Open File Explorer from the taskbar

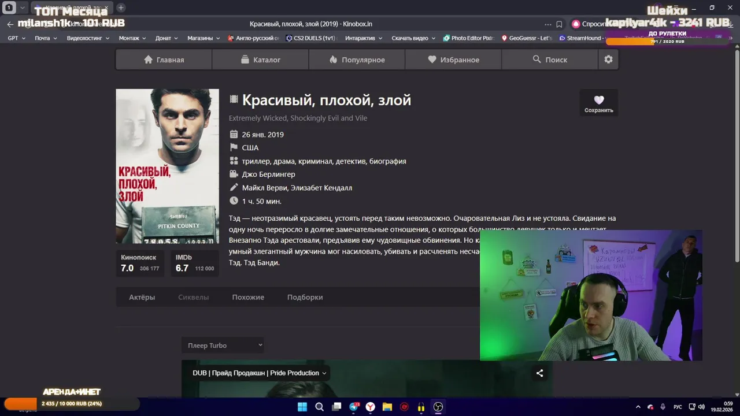click(x=387, y=407)
